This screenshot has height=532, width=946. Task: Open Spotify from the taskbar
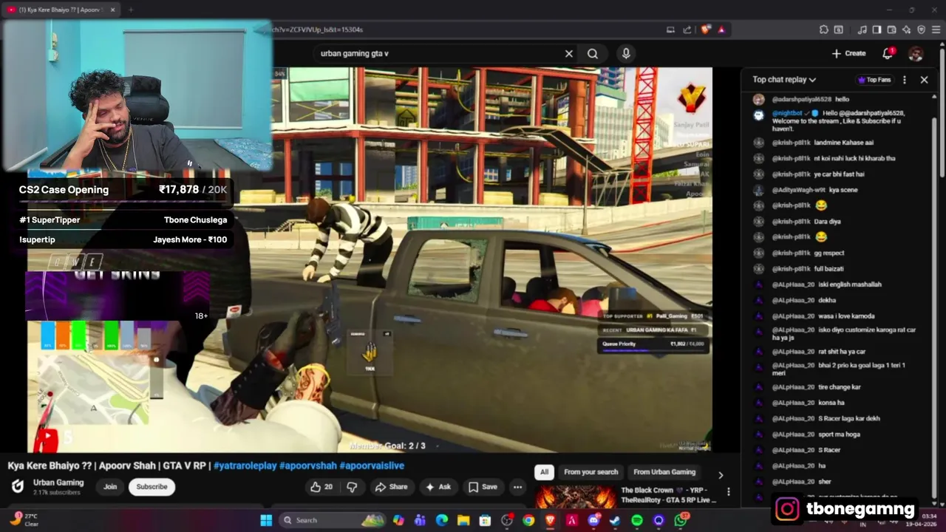click(637, 520)
